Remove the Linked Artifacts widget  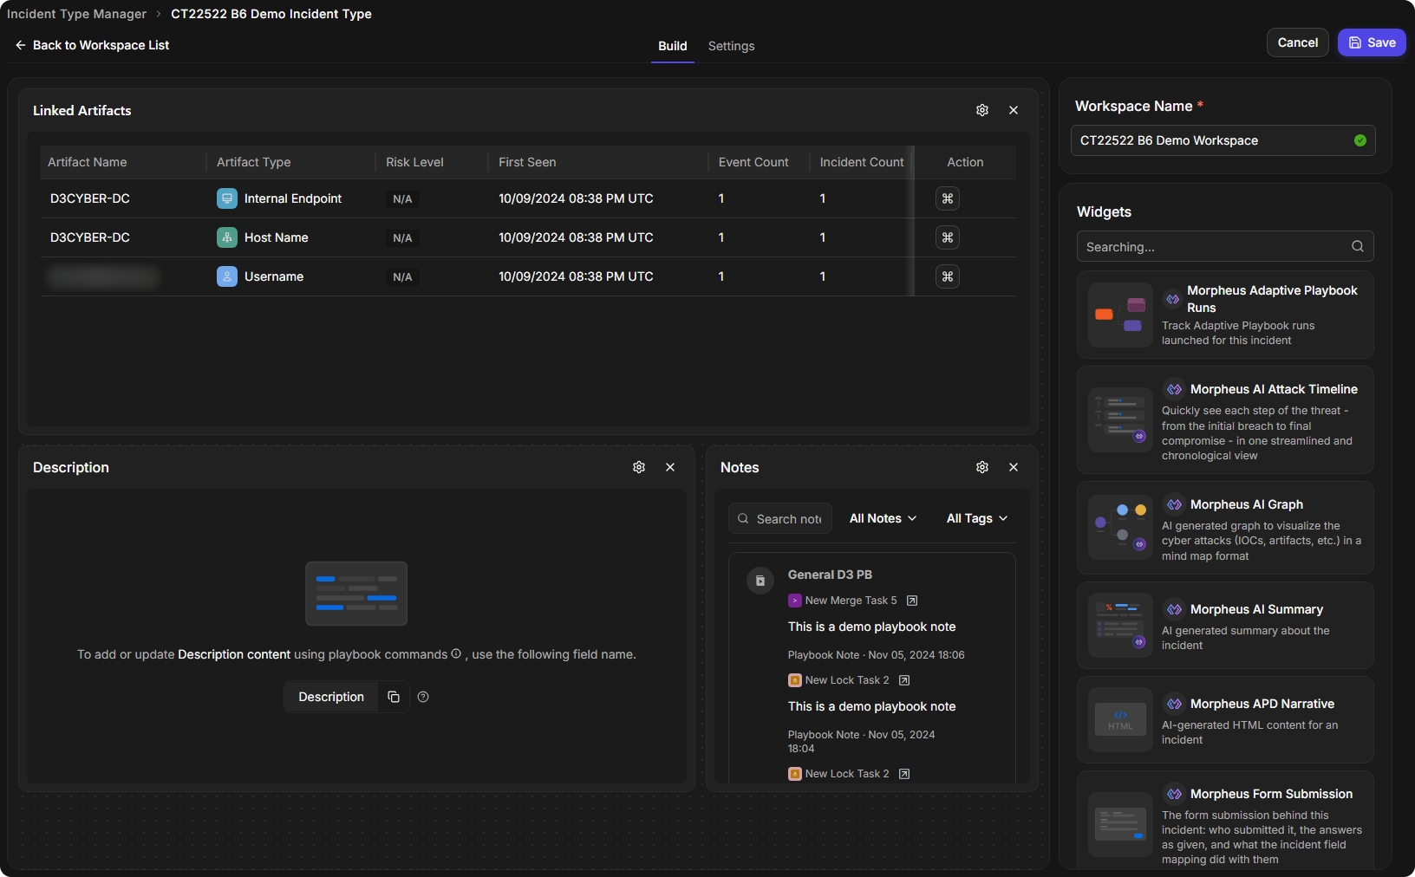1014,110
